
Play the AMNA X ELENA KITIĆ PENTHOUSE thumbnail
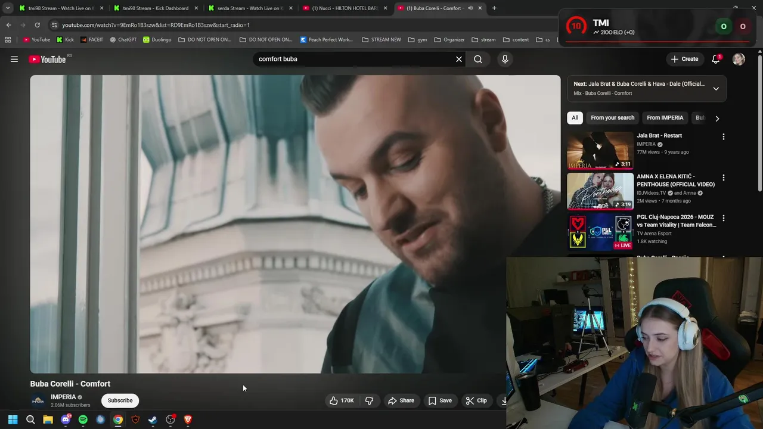(x=600, y=191)
